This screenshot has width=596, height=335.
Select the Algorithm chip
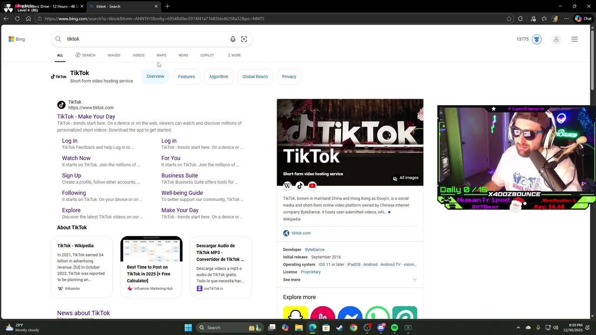(218, 77)
